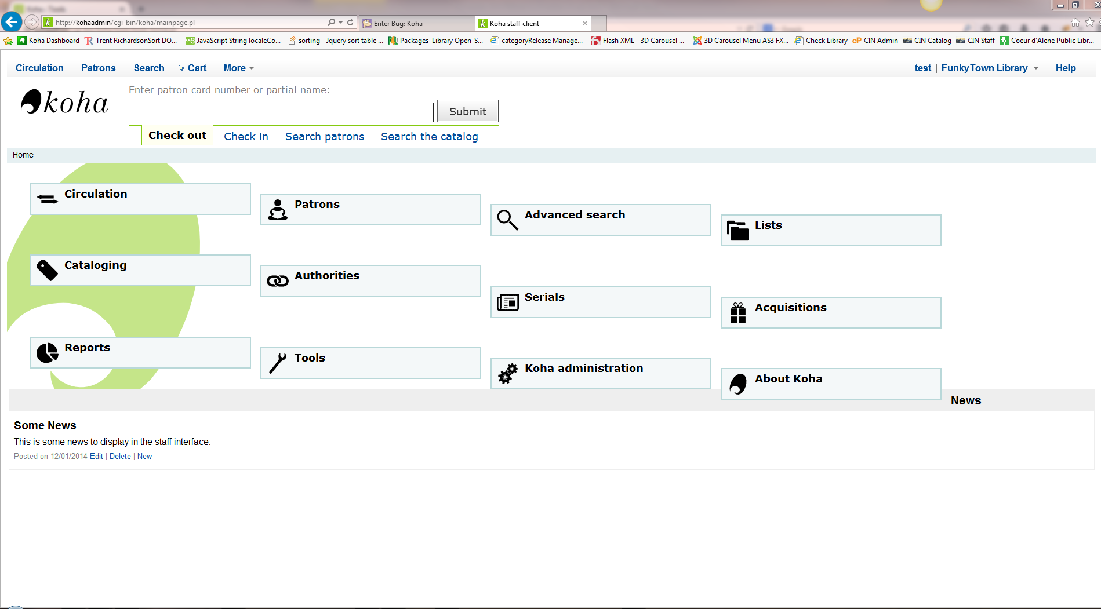Click the Cataloging tag icon
The width and height of the screenshot is (1101, 609).
coord(48,271)
